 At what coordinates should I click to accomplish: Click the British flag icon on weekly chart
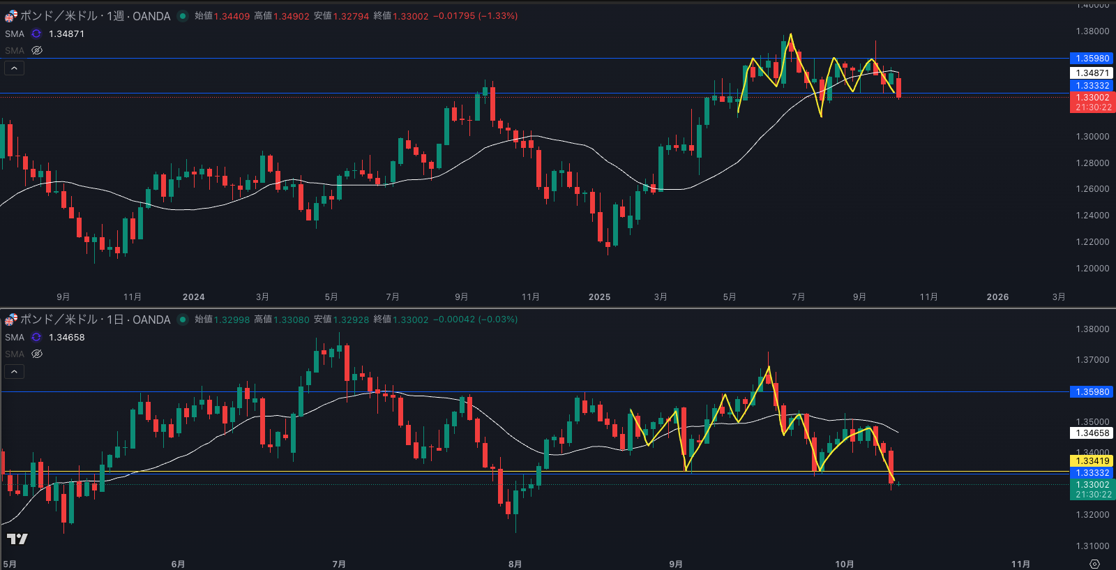pyautogui.click(x=11, y=16)
